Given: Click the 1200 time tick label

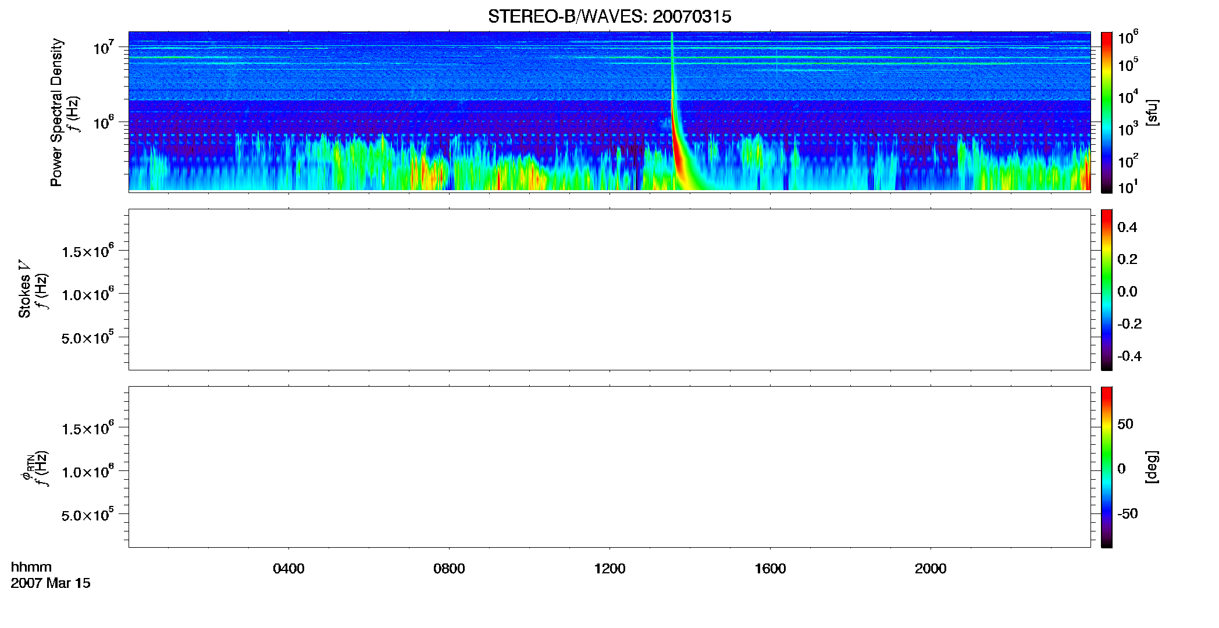Looking at the screenshot, I should pos(609,569).
